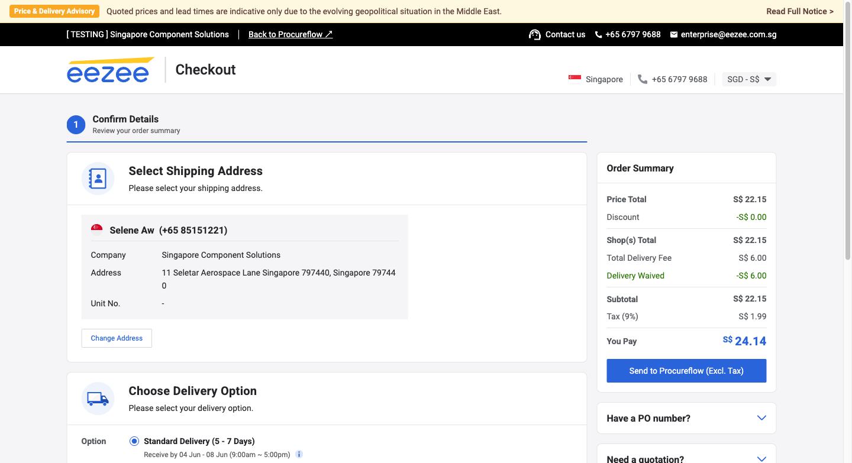Click the eezee logo
The width and height of the screenshot is (852, 463).
click(x=110, y=70)
